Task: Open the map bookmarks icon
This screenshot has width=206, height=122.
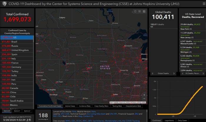Action: (x=135, y=11)
